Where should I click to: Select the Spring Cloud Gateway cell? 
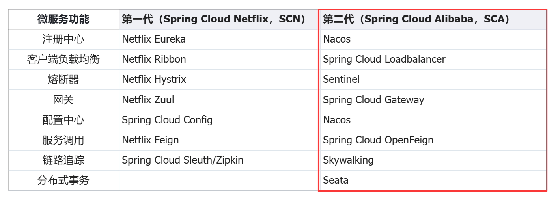point(433,100)
